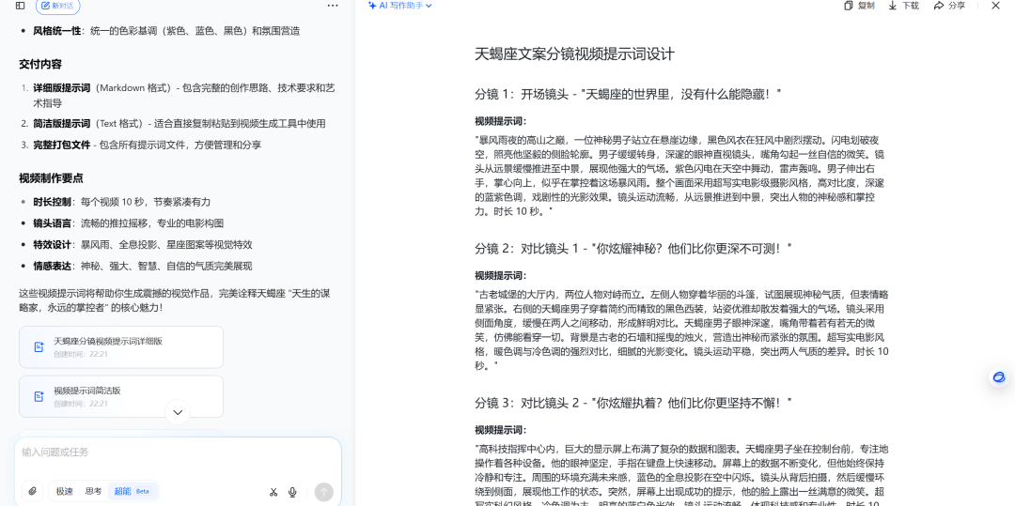Click the document title 天蝎座文案分镜视频提示词设计
1015x506 pixels.
[575, 54]
